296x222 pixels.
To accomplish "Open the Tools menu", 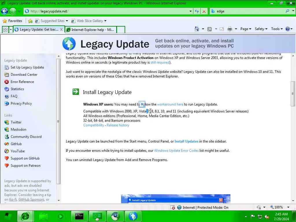I will [x=277, y=29].
